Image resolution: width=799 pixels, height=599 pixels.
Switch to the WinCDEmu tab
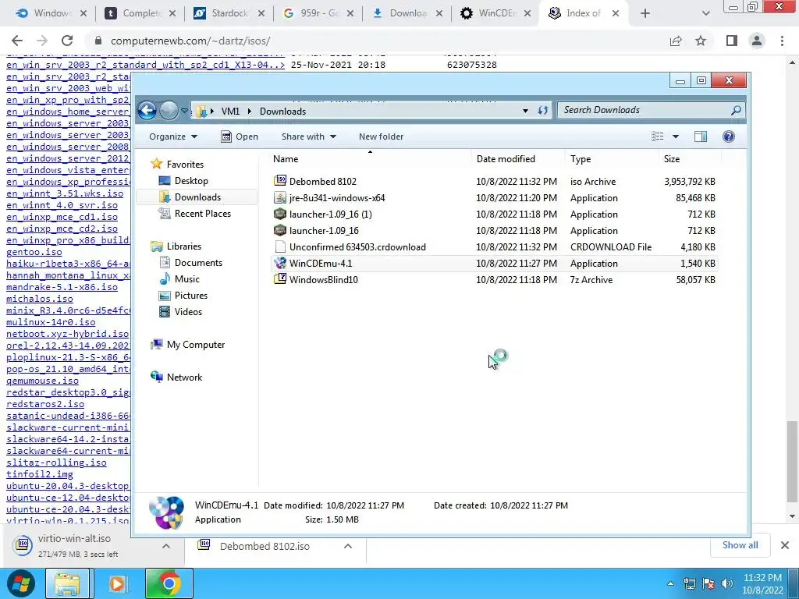click(495, 13)
